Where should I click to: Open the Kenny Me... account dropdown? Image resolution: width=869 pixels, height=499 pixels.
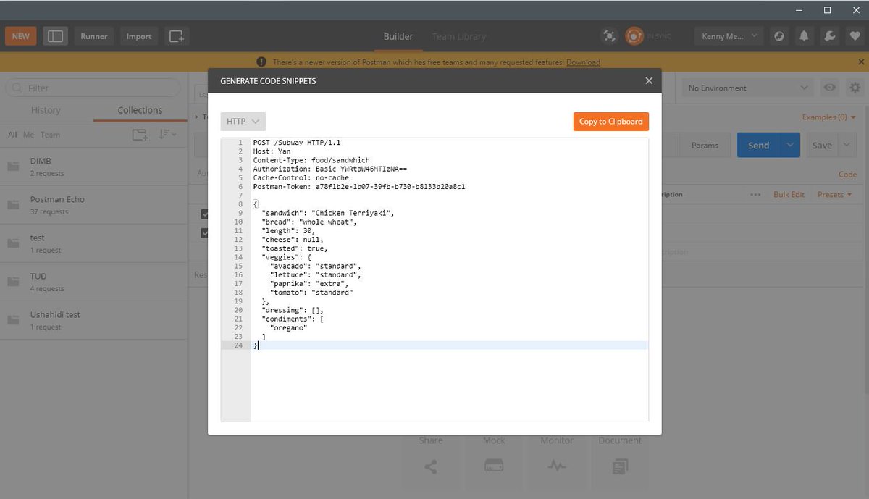pyautogui.click(x=729, y=36)
